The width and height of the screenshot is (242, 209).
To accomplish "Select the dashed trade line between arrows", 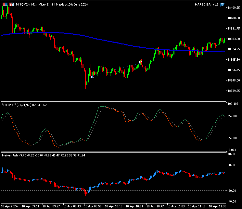I will coord(116,69).
